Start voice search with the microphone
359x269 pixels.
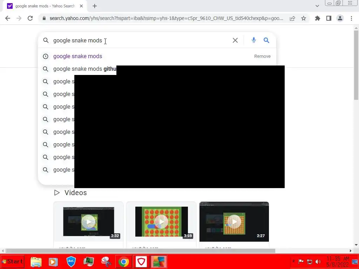[254, 40]
